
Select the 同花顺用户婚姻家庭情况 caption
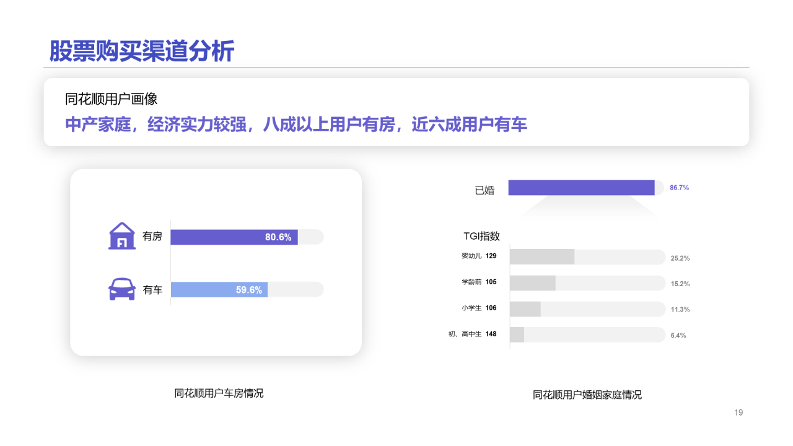(x=587, y=395)
